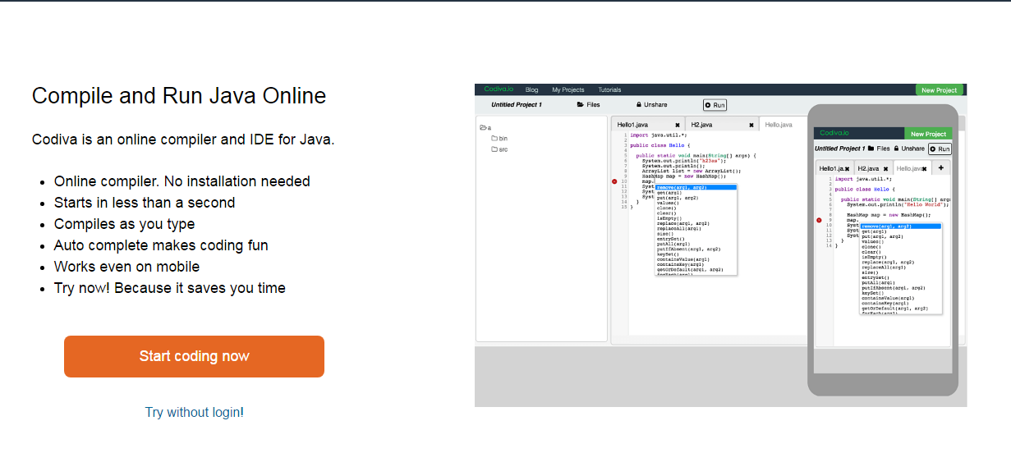Click the 'Compile and Run Java Online' heading
Screen dimensions: 1011x462
[179, 96]
